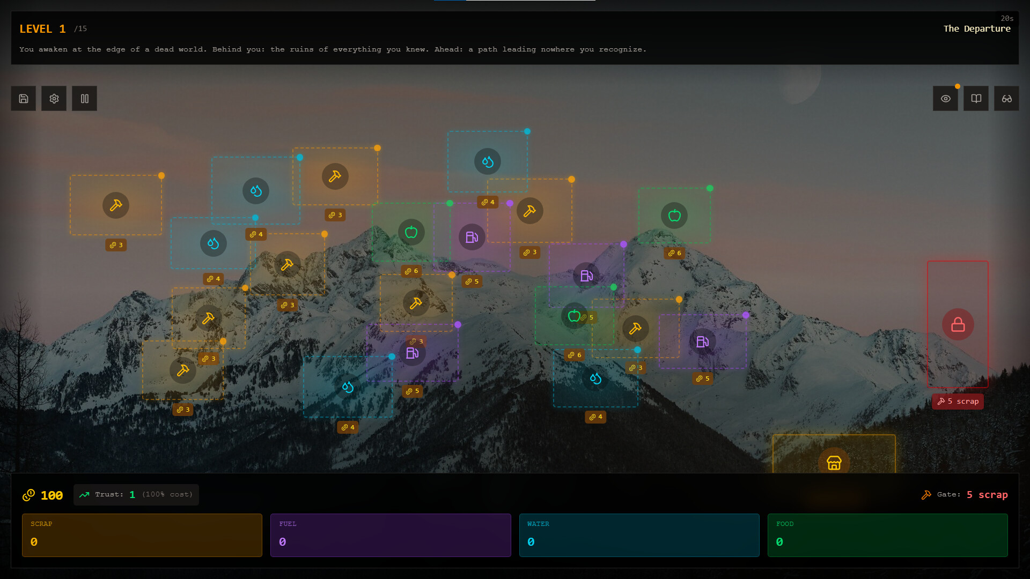Pause the game with pause button
The width and height of the screenshot is (1030, 579).
coord(84,99)
